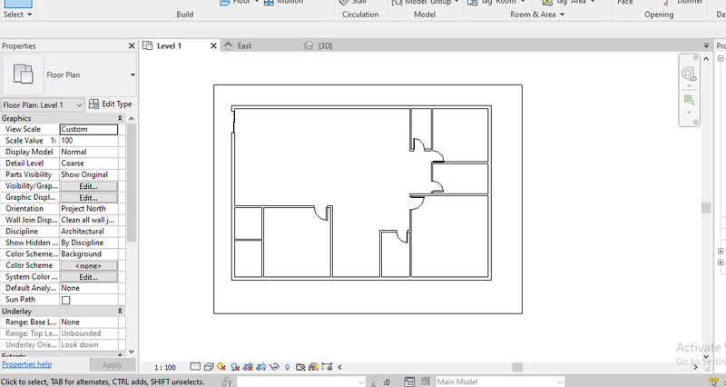Collapse the Graphics section
726x387 pixels.
(x=120, y=118)
